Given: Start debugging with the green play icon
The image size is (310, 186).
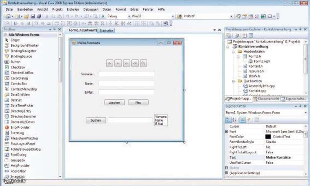Looking at the screenshot, I should pyautogui.click(x=103, y=16).
